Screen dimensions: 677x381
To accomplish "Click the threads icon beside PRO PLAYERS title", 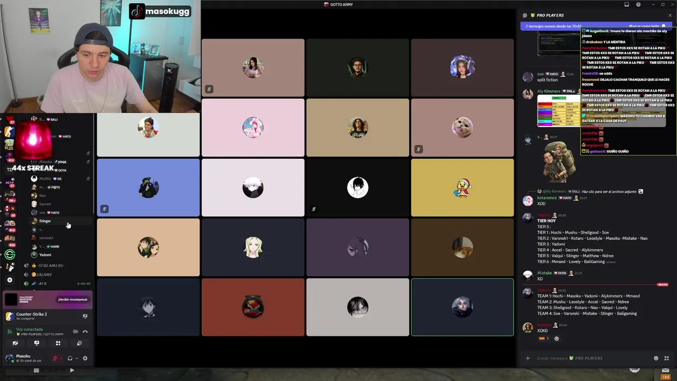I will pyautogui.click(x=525, y=15).
